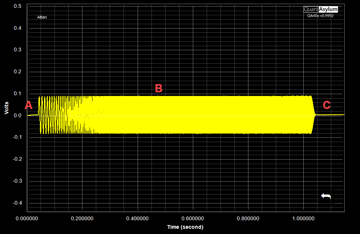The image size is (360, 234).
Task: Click the 1.000000 time axis value
Action: pyautogui.click(x=303, y=218)
